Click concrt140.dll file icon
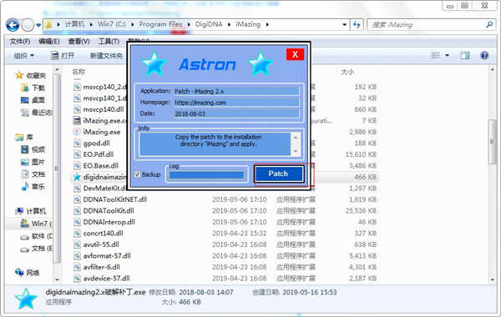 click(x=77, y=234)
